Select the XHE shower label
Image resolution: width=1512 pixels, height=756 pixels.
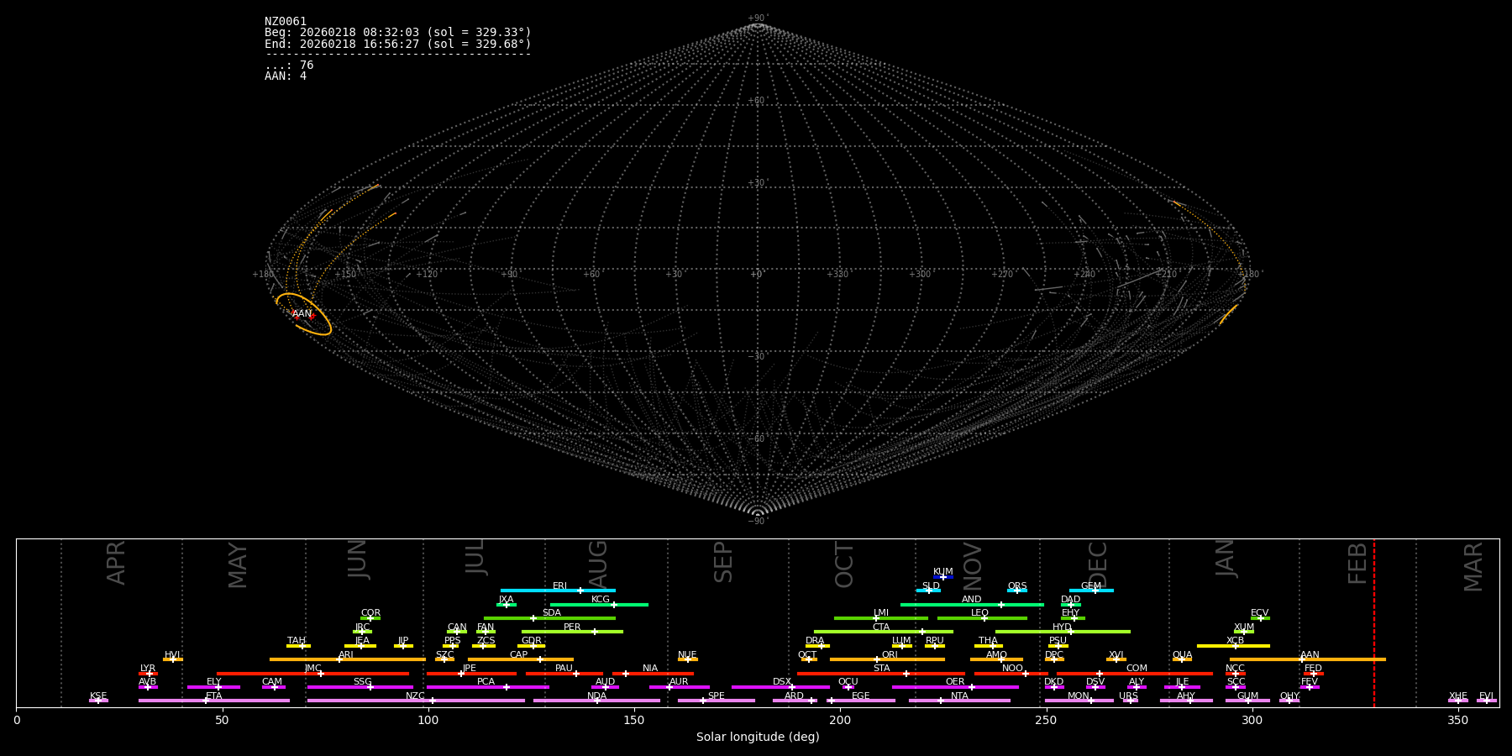pos(1458,696)
